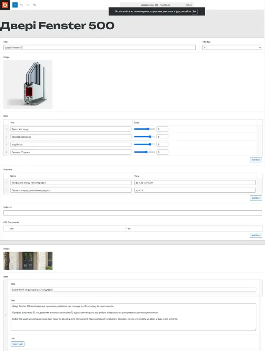The height and width of the screenshot is (351, 265).
Task: Click the Захист від шуму title field
Action: tap(70, 129)
